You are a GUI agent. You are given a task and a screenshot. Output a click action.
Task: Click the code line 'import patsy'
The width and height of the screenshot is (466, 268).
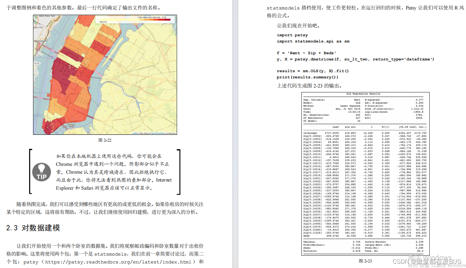coord(292,35)
